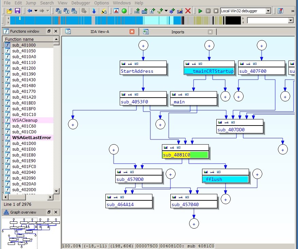Click the open file toolbar icon
Image resolution: width=298 pixels, height=249 pixels.
coord(10,11)
